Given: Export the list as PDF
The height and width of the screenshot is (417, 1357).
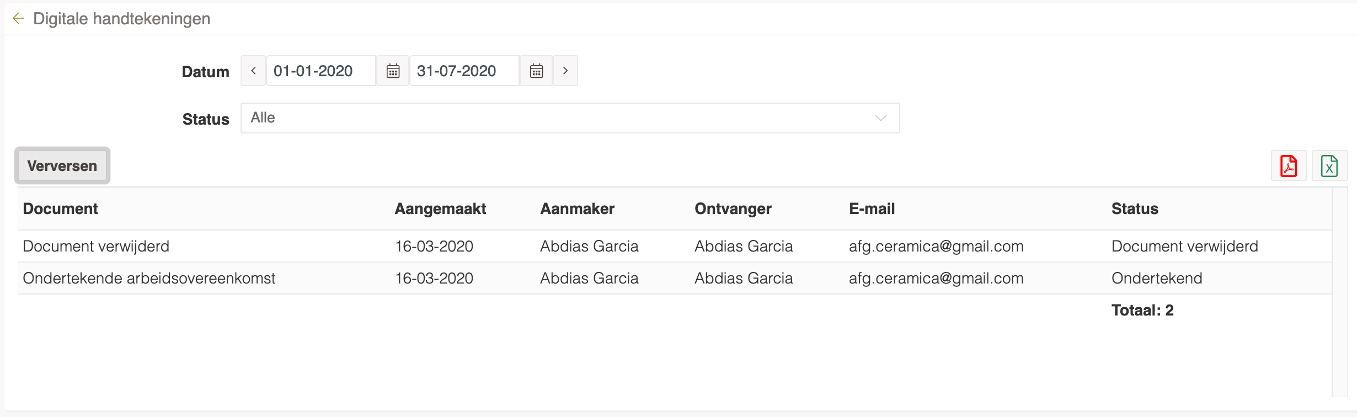Looking at the screenshot, I should click(1289, 165).
